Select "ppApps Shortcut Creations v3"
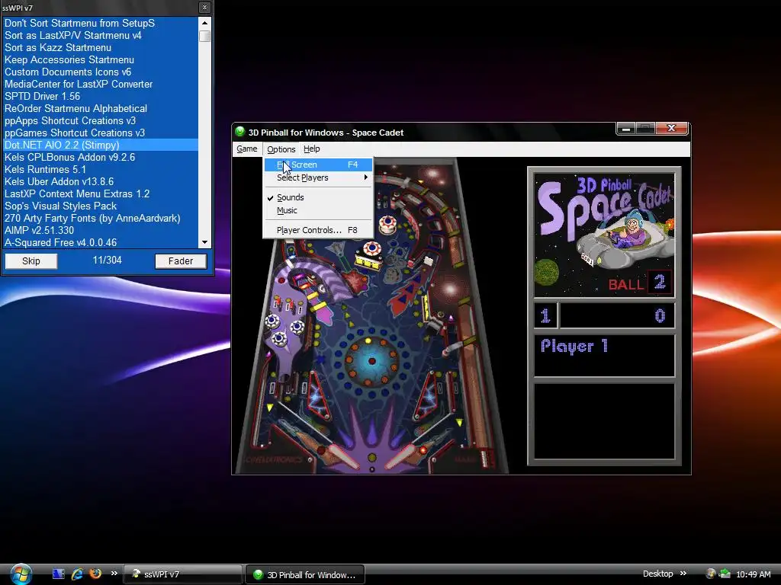The width and height of the screenshot is (781, 585). (x=101, y=120)
